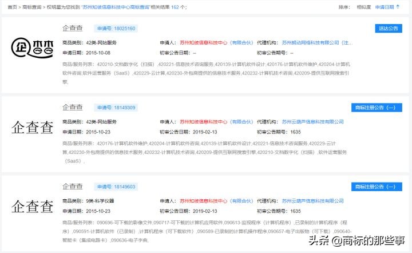
Task: Open agency 苏州云葫芦信息科技有限公司 in record 18149603
Action: click(x=312, y=201)
